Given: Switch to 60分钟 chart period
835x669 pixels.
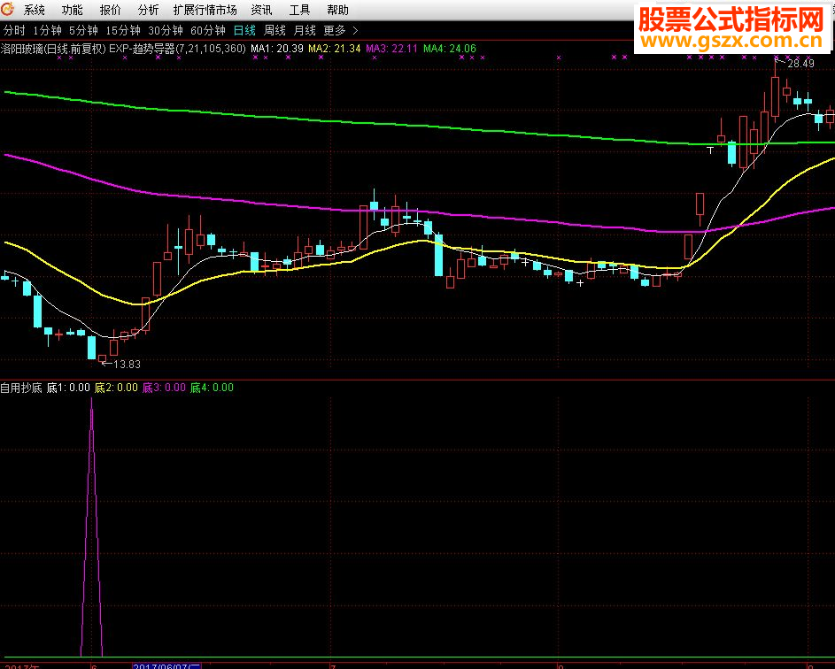Looking at the screenshot, I should (208, 31).
